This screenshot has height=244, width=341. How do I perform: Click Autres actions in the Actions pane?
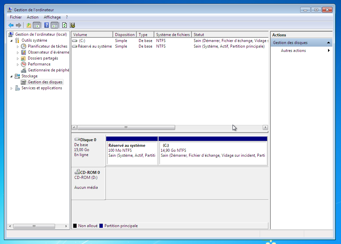click(x=293, y=51)
